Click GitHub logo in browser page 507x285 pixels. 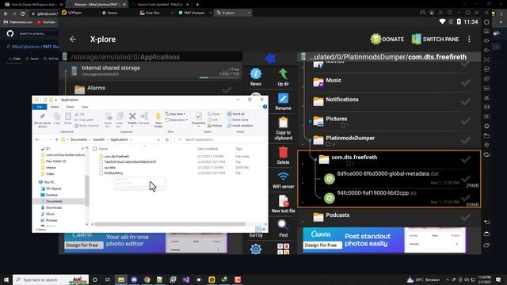coord(10,33)
